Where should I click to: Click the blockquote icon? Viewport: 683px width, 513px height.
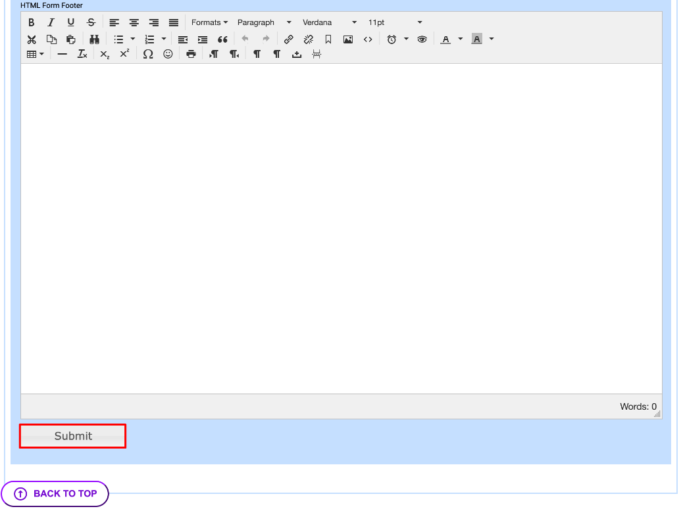(x=222, y=39)
